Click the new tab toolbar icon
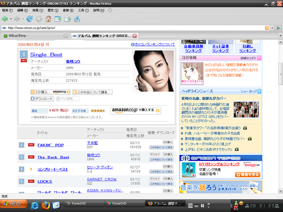Screen dimensions: 283x212 [58, 19]
